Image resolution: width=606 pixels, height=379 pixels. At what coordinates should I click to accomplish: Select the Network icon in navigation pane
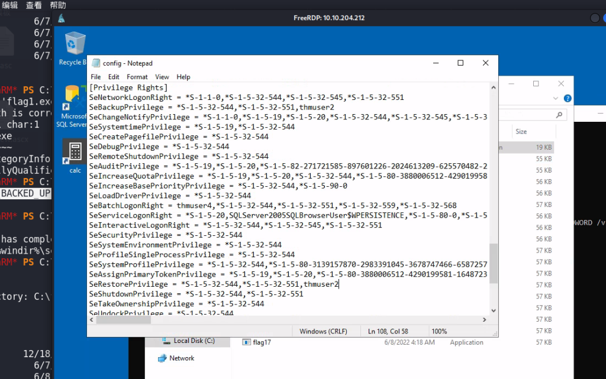pos(162,358)
